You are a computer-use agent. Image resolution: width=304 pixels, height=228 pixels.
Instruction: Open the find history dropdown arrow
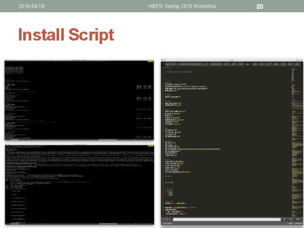(280, 219)
